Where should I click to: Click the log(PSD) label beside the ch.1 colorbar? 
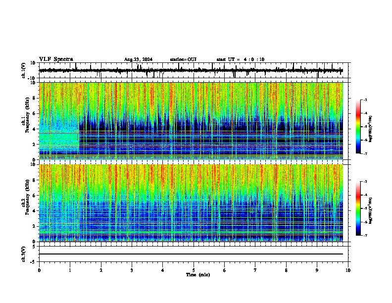tap(371, 129)
